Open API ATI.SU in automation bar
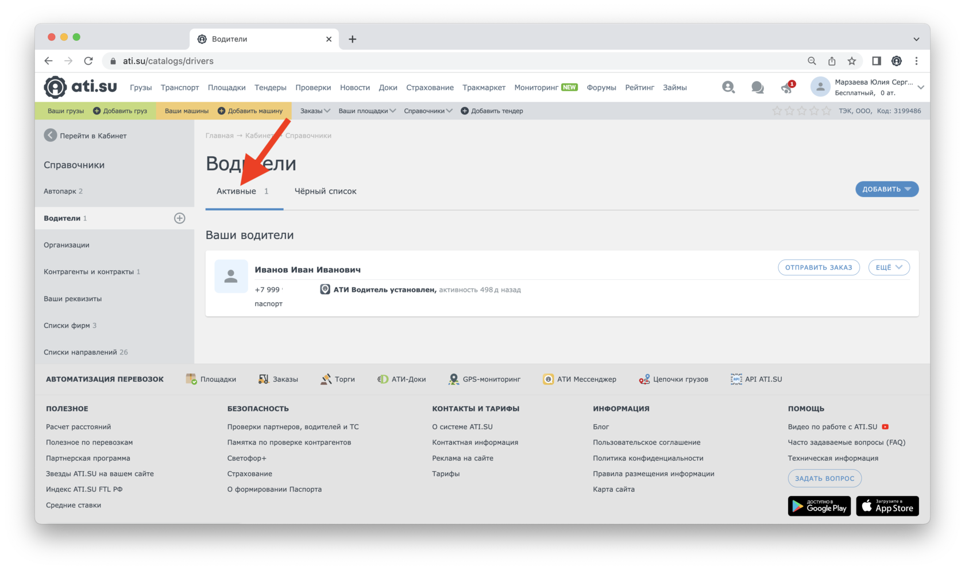 coord(756,379)
